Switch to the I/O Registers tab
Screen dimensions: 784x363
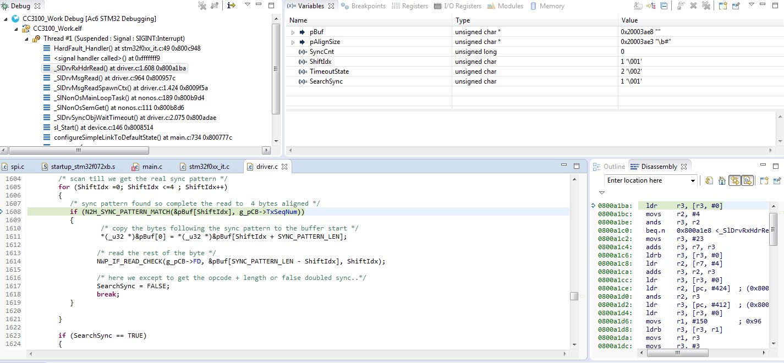(x=458, y=6)
